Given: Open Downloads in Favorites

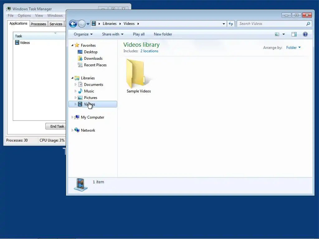Looking at the screenshot, I should [93, 58].
